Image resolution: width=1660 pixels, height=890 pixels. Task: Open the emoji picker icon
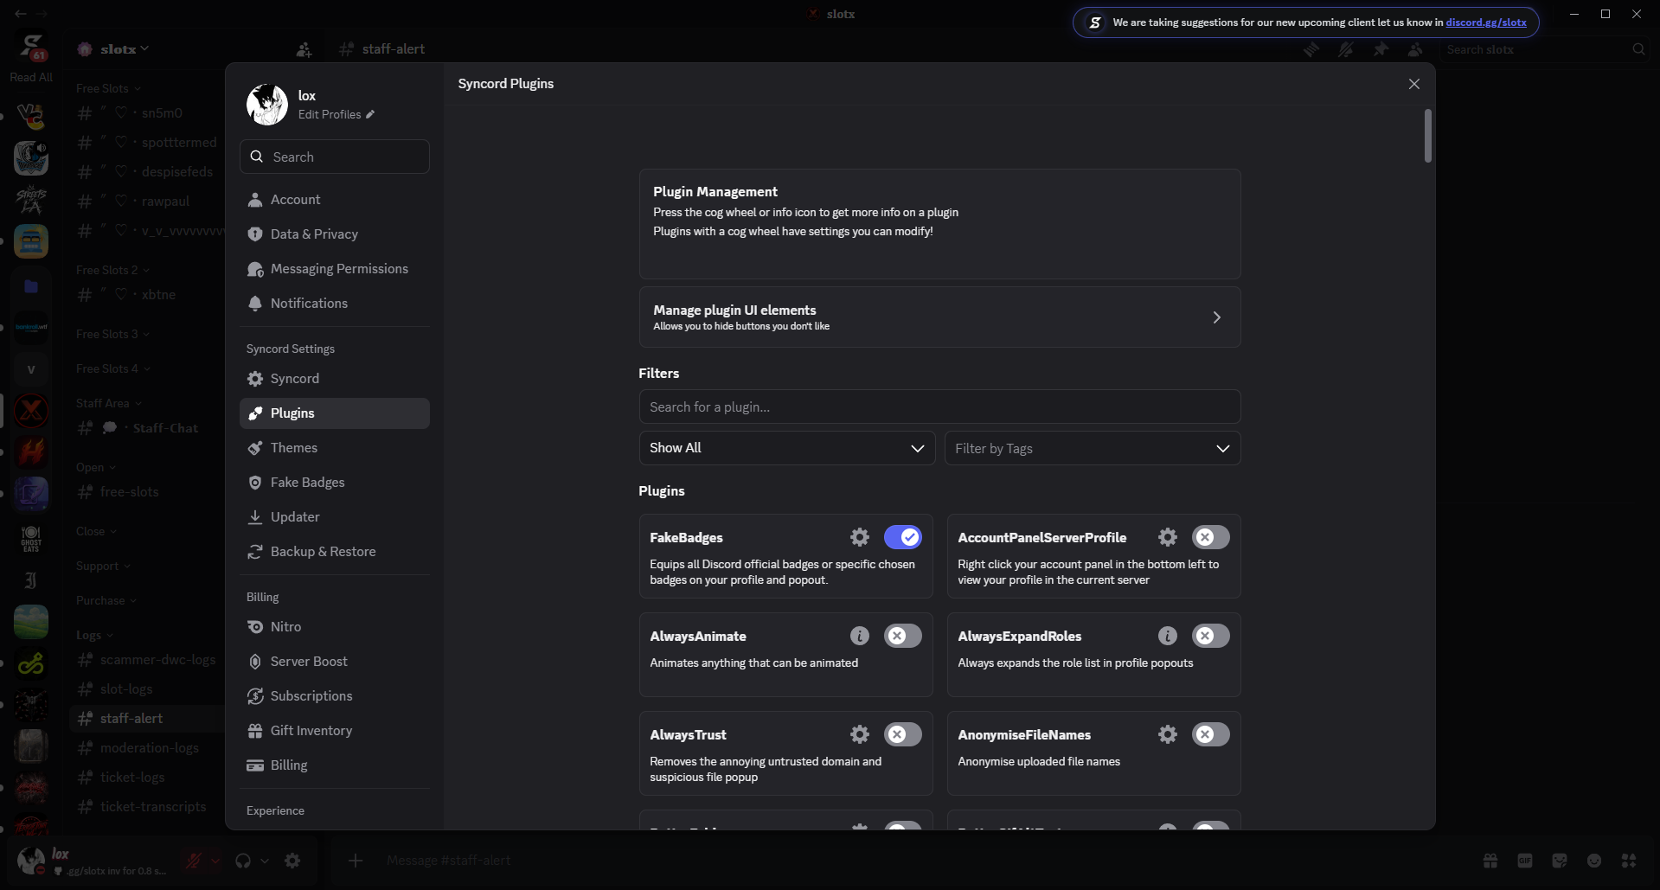[x=1593, y=861]
